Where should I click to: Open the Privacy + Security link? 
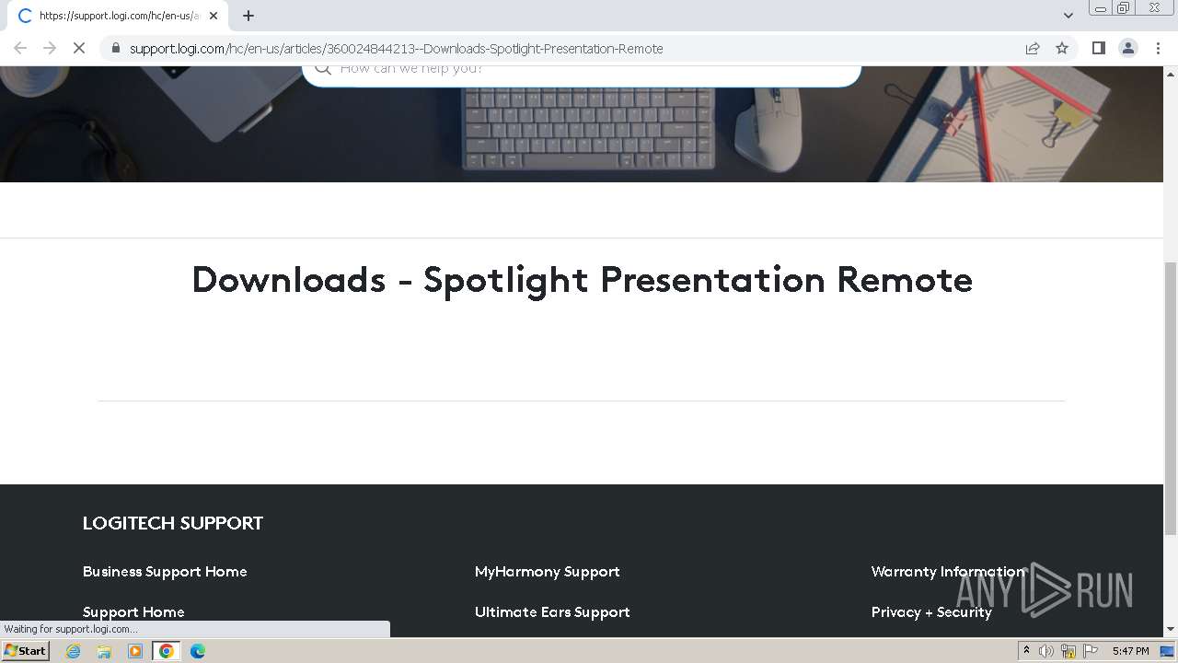coord(931,612)
